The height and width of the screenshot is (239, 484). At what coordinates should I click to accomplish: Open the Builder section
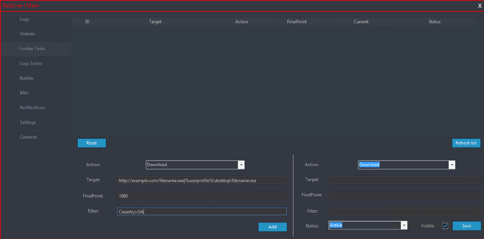tap(35, 78)
